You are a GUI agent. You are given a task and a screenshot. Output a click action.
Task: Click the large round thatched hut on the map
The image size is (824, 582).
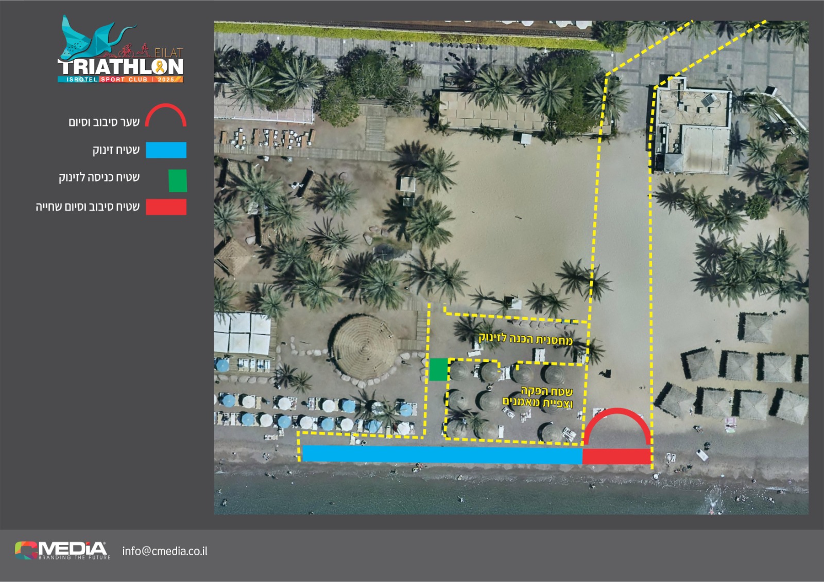(x=364, y=347)
